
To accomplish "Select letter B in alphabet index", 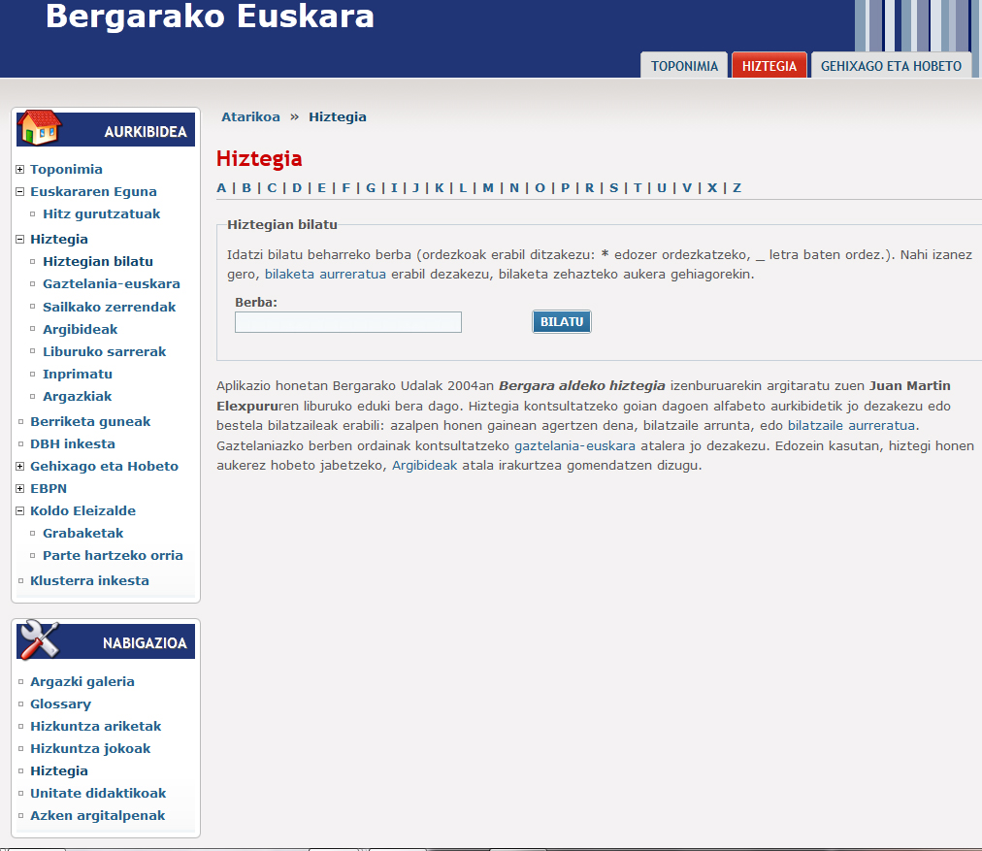I will [x=246, y=188].
